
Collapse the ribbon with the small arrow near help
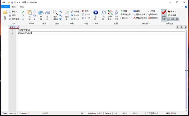(x=183, y=7)
